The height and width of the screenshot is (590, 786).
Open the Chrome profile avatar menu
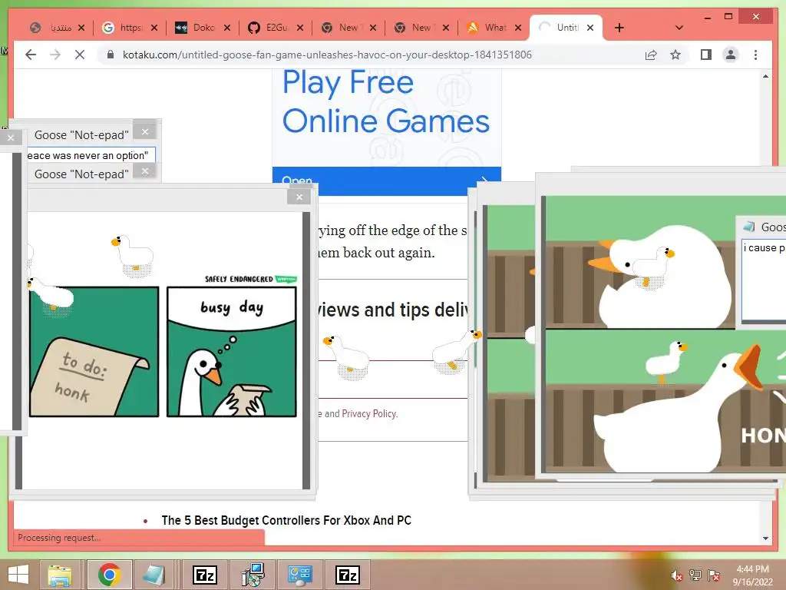point(731,55)
